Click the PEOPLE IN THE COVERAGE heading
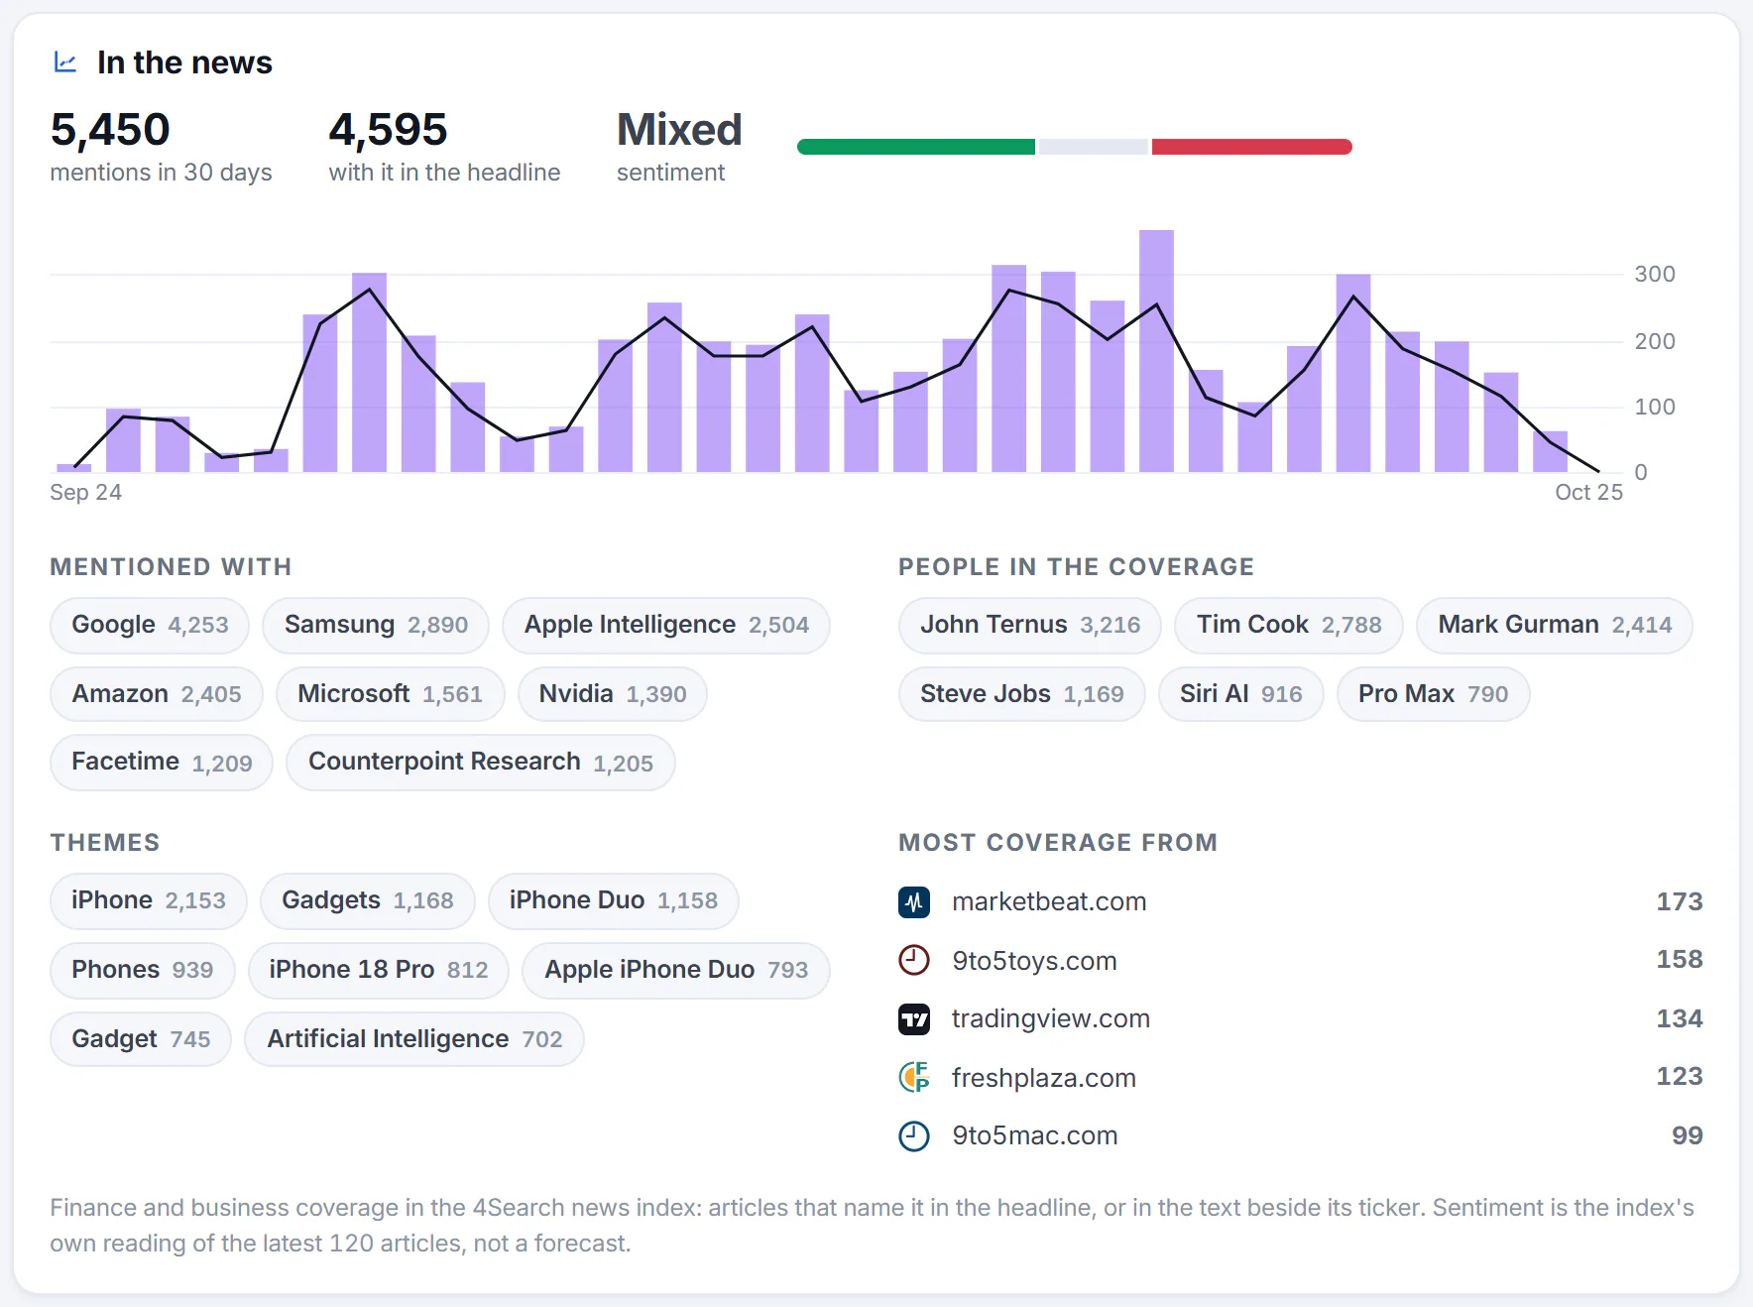The width and height of the screenshot is (1753, 1307). click(1076, 566)
